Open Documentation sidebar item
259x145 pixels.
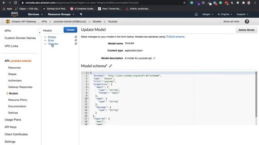point(17,106)
